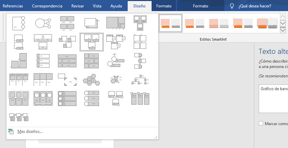Pick the stacked overlapping pictures layout
288x148 pixels.
tap(91, 23)
